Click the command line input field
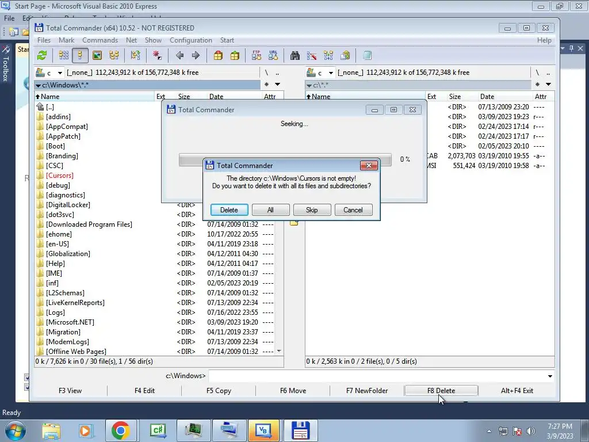The width and height of the screenshot is (589, 442). pos(377,376)
